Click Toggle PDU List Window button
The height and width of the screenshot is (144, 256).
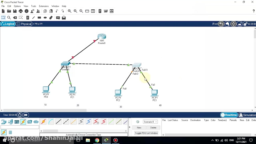[x=146, y=133]
